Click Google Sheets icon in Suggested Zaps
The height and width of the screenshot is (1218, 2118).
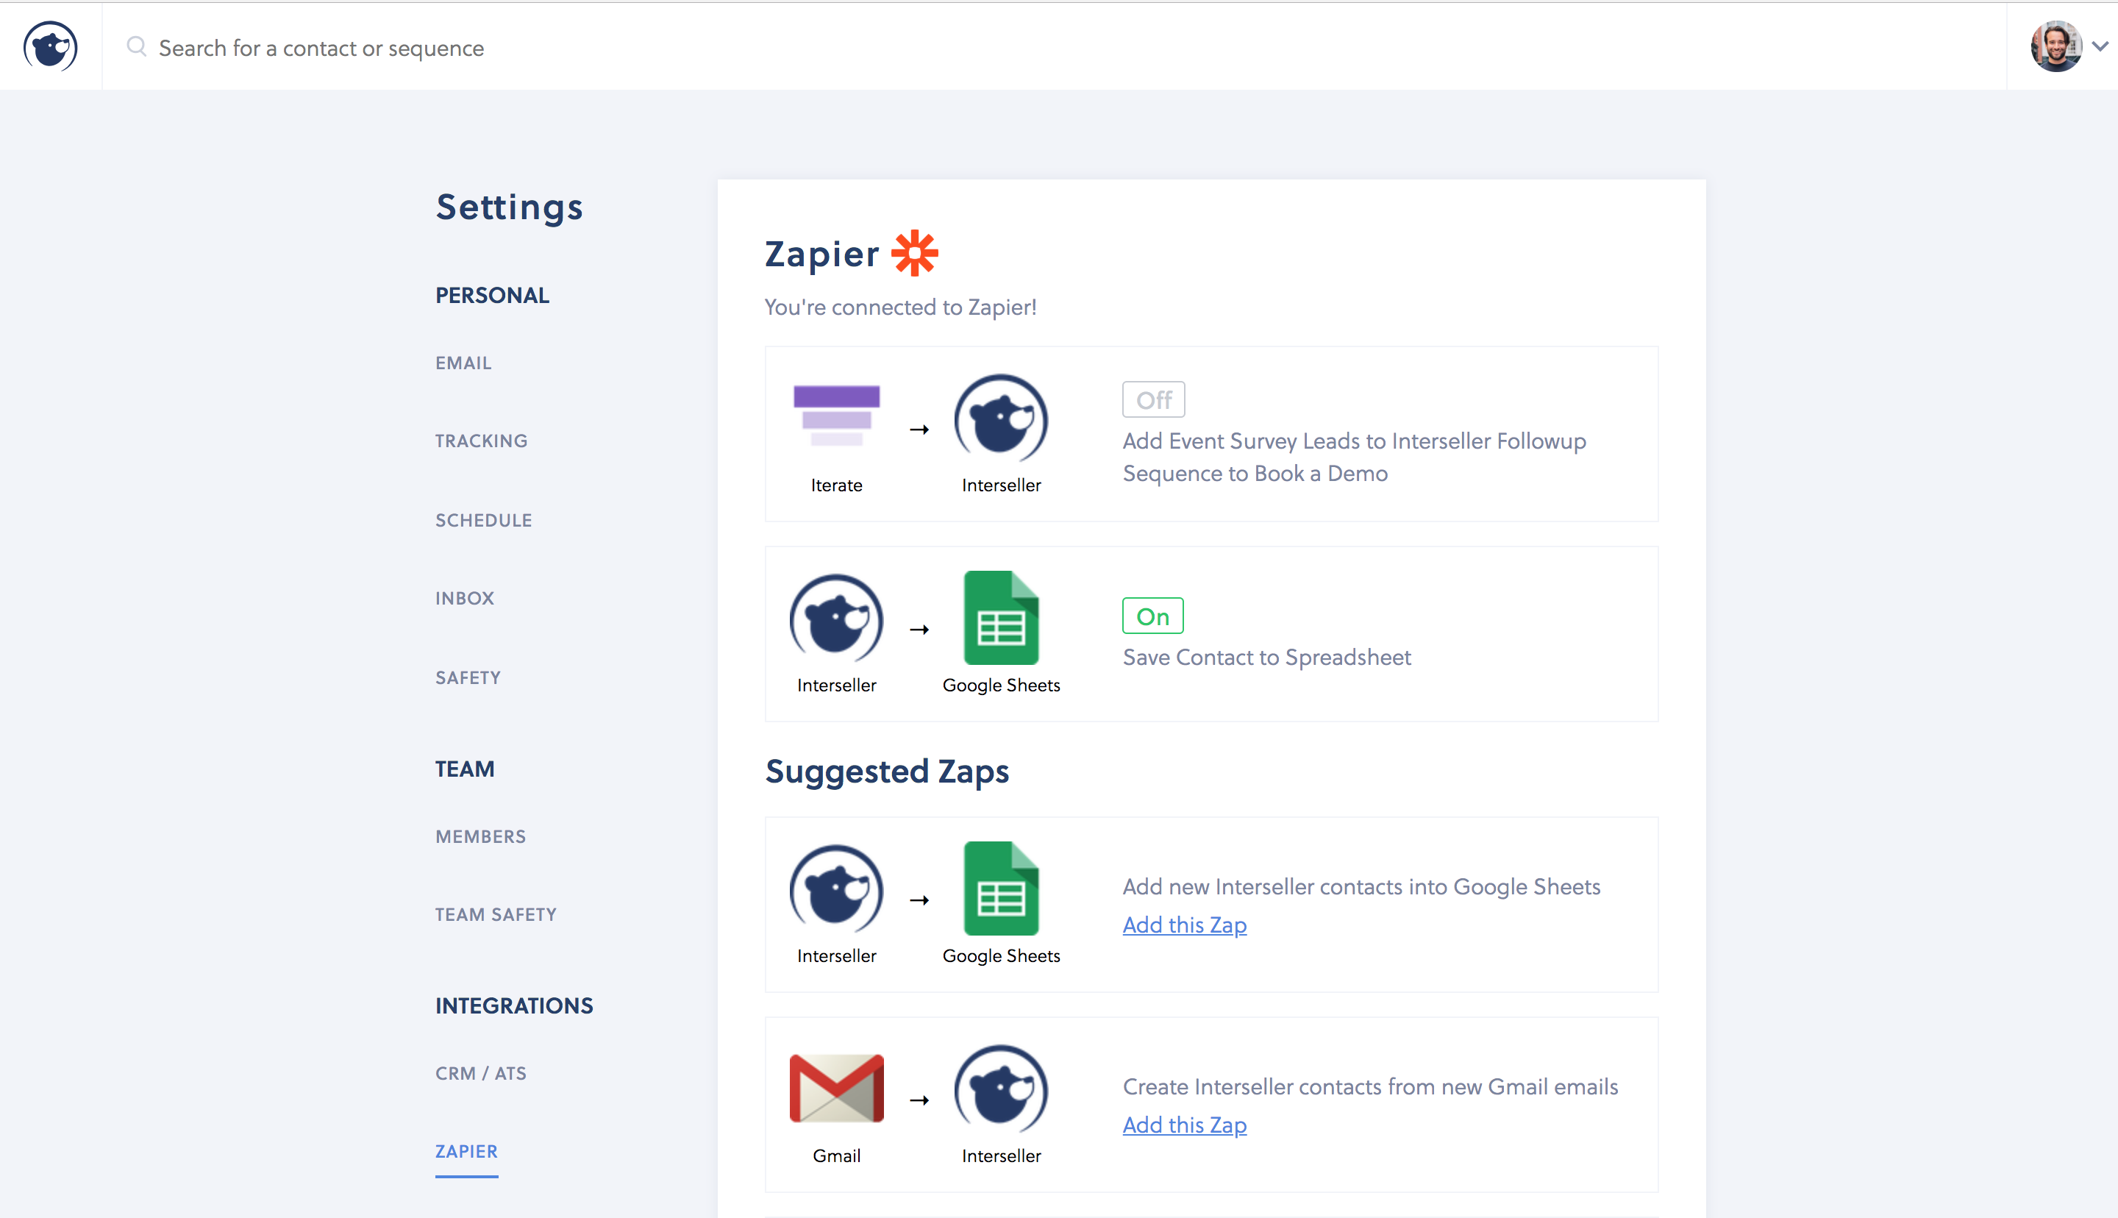(x=1001, y=888)
